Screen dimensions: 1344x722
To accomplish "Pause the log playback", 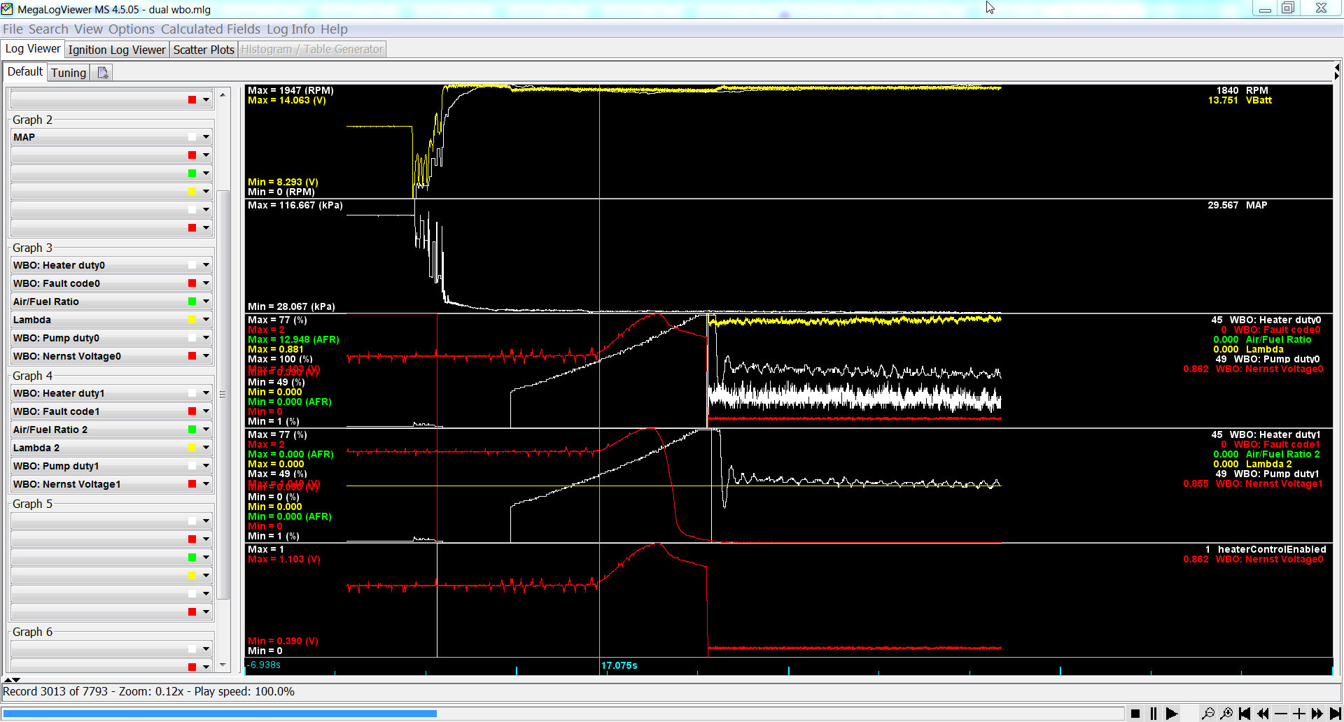I will (1154, 714).
